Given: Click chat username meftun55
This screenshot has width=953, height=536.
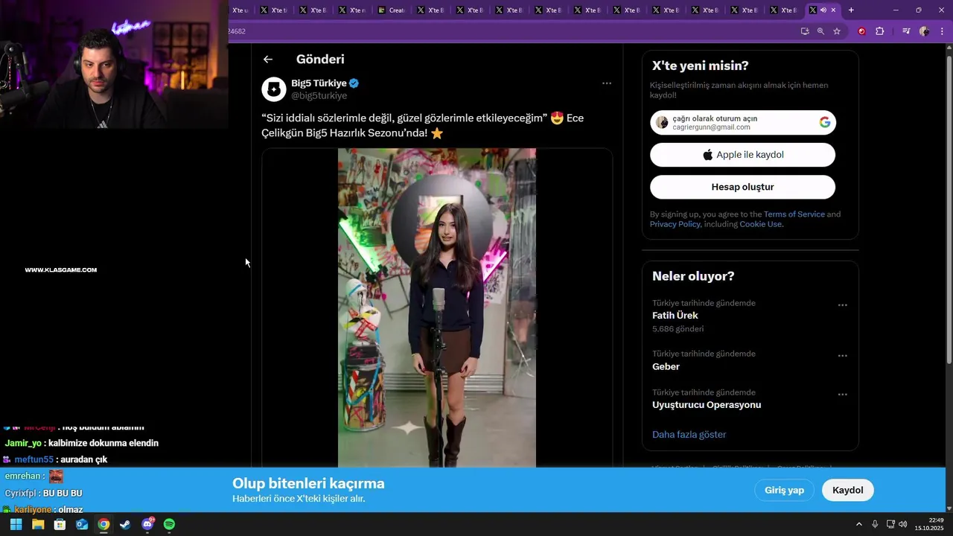Looking at the screenshot, I should tap(34, 459).
